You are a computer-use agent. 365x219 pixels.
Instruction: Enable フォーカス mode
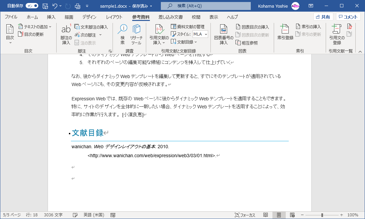pos(245,215)
